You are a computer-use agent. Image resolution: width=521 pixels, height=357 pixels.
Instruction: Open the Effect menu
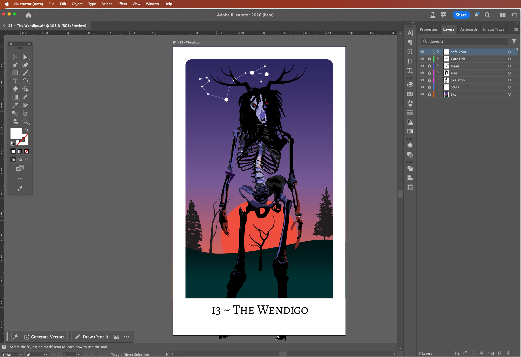[122, 4]
